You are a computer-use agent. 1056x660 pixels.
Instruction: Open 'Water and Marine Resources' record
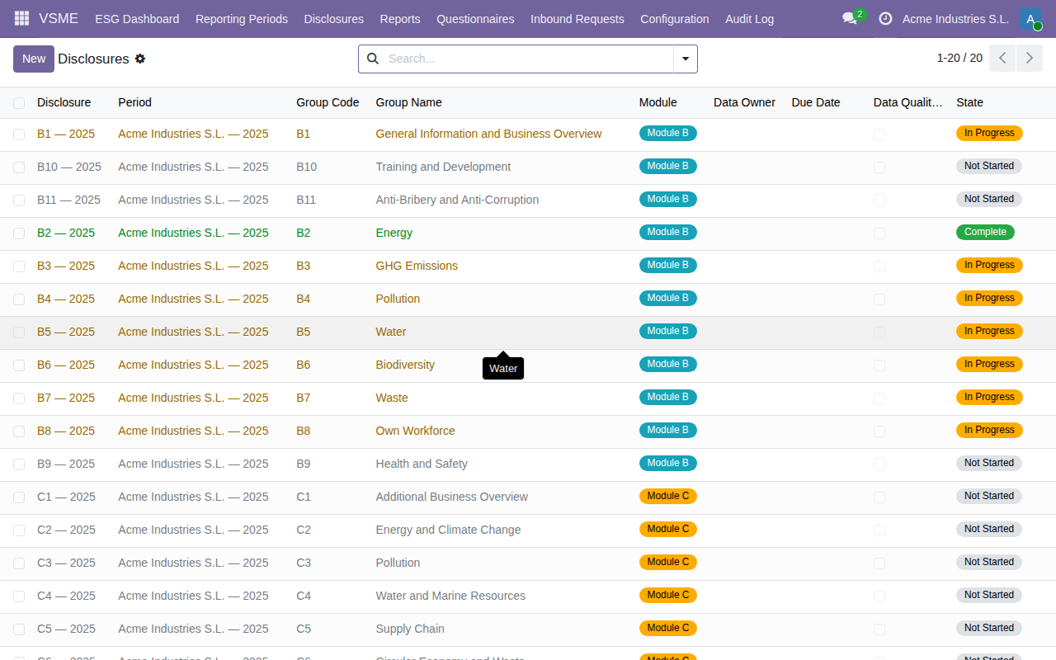point(450,596)
